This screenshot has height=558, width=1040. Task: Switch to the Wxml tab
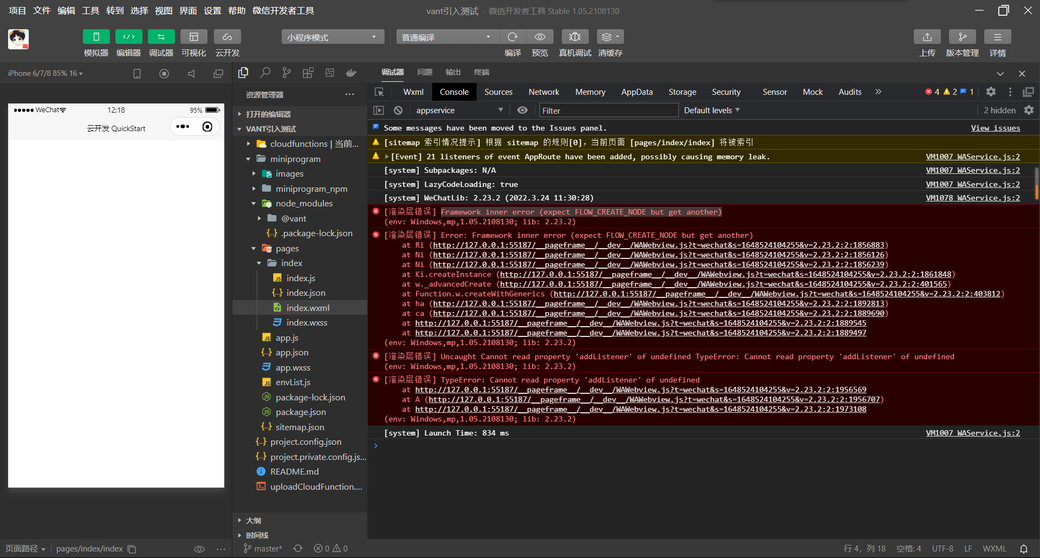[x=413, y=92]
